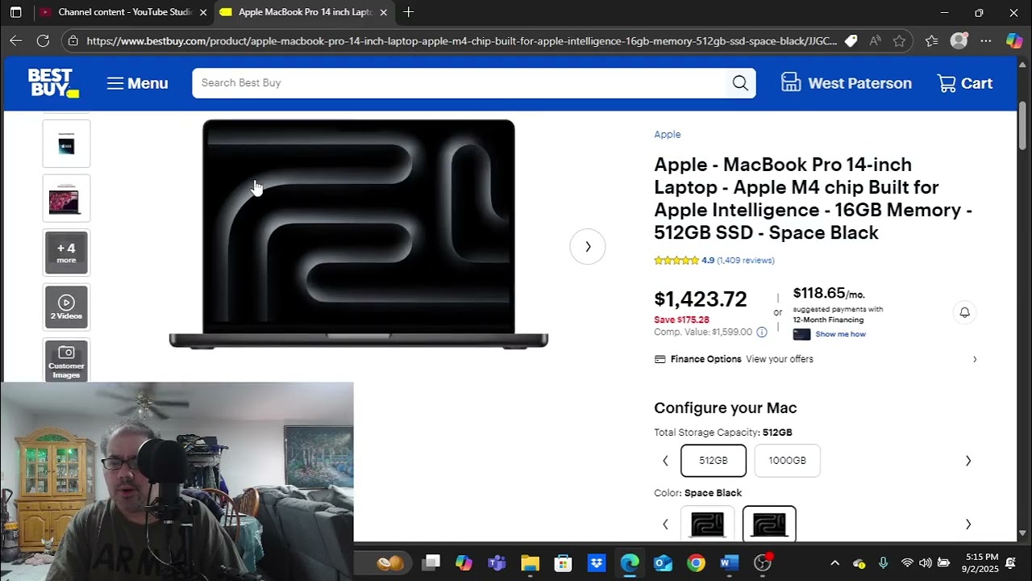Refresh the page
1032x581 pixels.
tap(43, 40)
